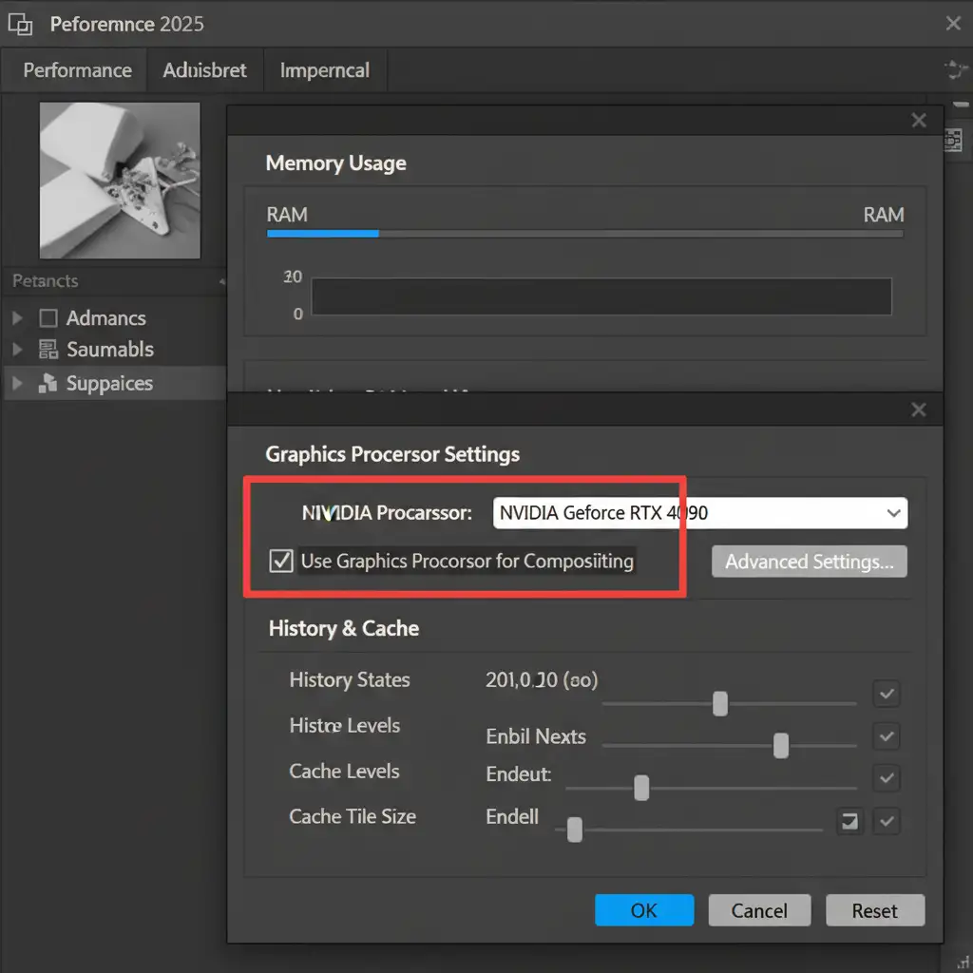The width and height of the screenshot is (973, 973).
Task: Click the app window icon in title bar
Action: click(20, 24)
